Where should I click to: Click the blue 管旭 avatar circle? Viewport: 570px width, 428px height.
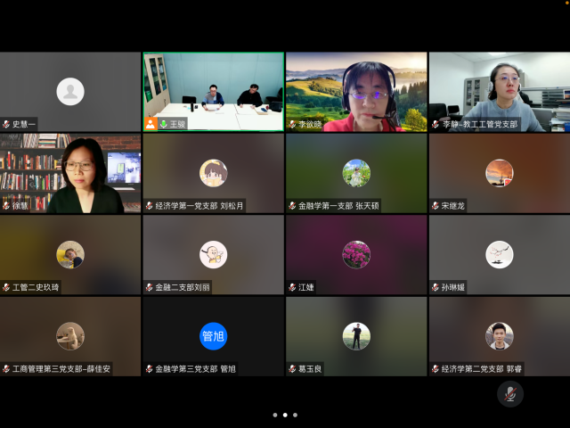tap(214, 336)
